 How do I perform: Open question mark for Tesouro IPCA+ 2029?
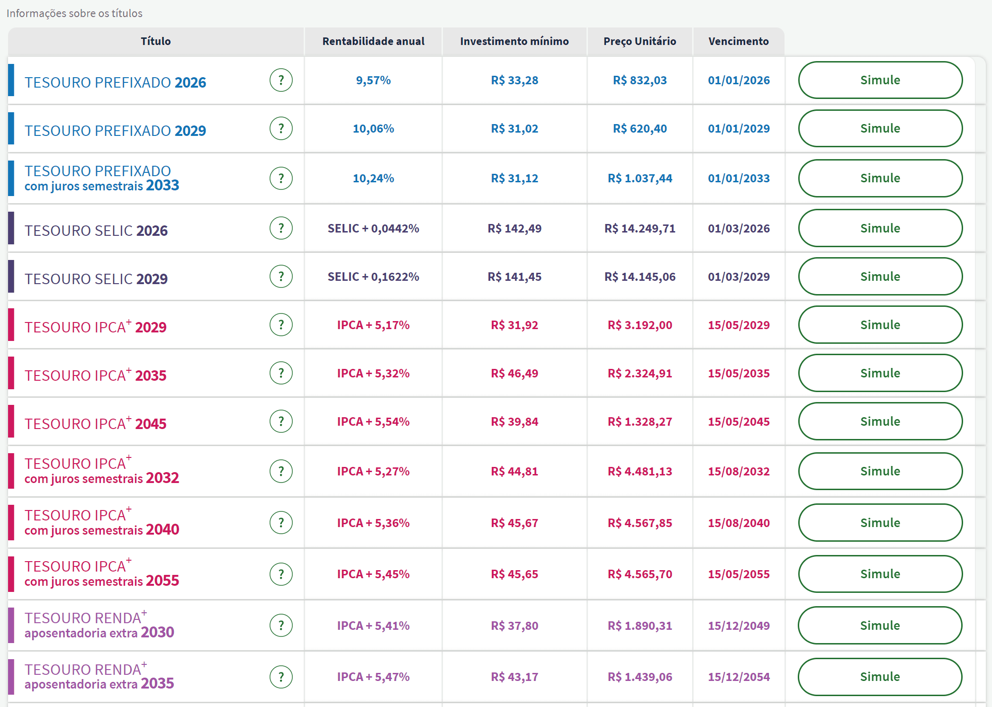[281, 325]
